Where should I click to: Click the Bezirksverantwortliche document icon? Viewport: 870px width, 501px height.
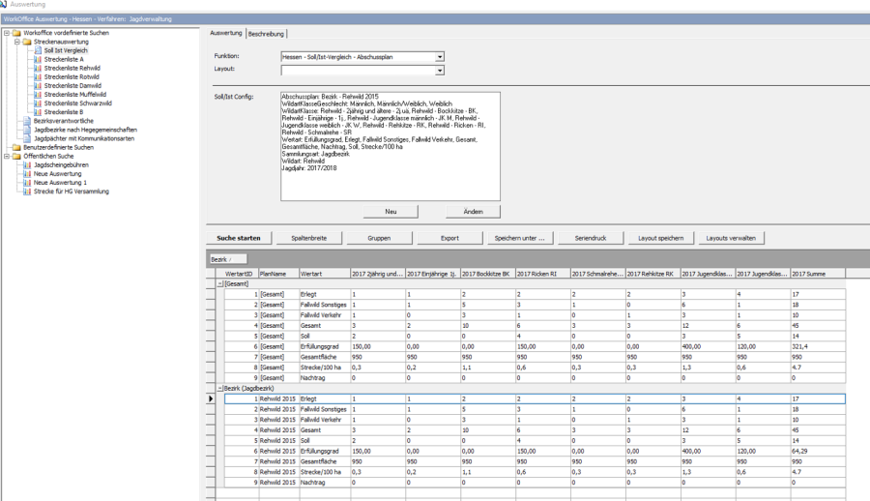[28, 120]
